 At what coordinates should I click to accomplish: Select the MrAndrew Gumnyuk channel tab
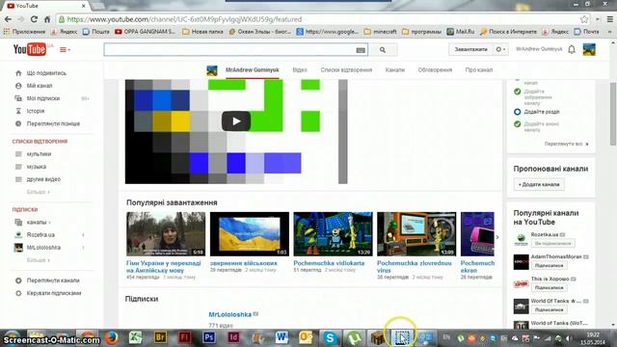pos(253,70)
